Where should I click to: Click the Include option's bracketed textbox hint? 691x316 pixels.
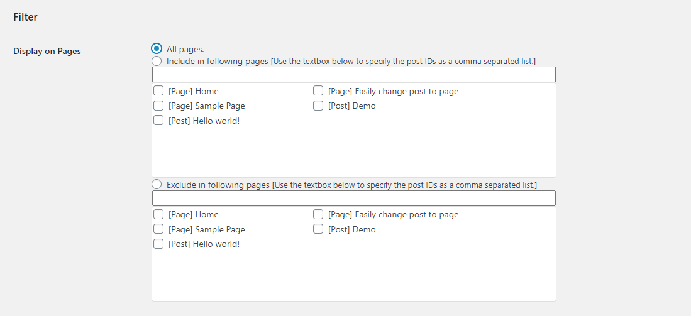point(402,61)
